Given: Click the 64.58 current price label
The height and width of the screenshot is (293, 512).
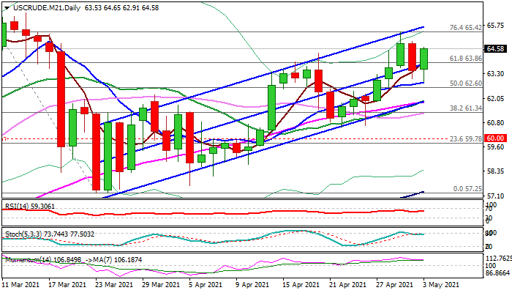Looking at the screenshot, I should click(x=495, y=49).
